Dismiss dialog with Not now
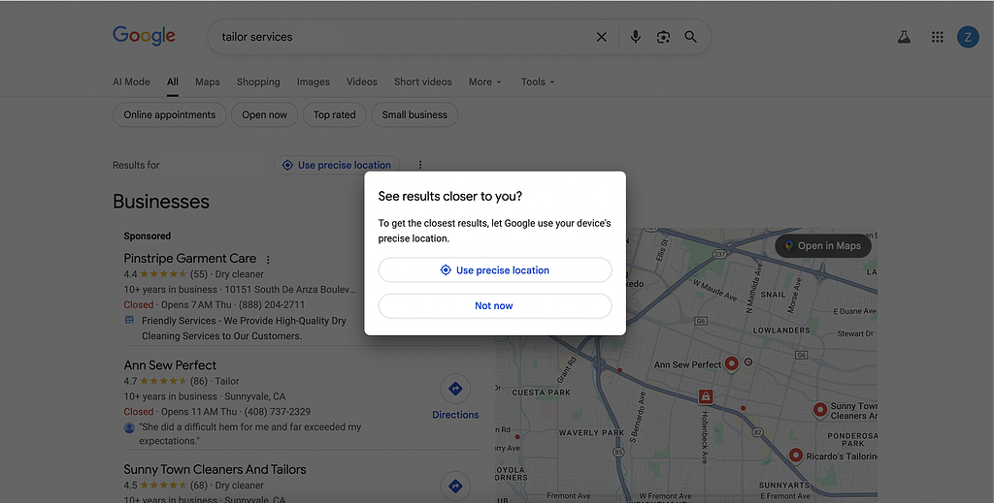The height and width of the screenshot is (503, 994). [x=495, y=305]
